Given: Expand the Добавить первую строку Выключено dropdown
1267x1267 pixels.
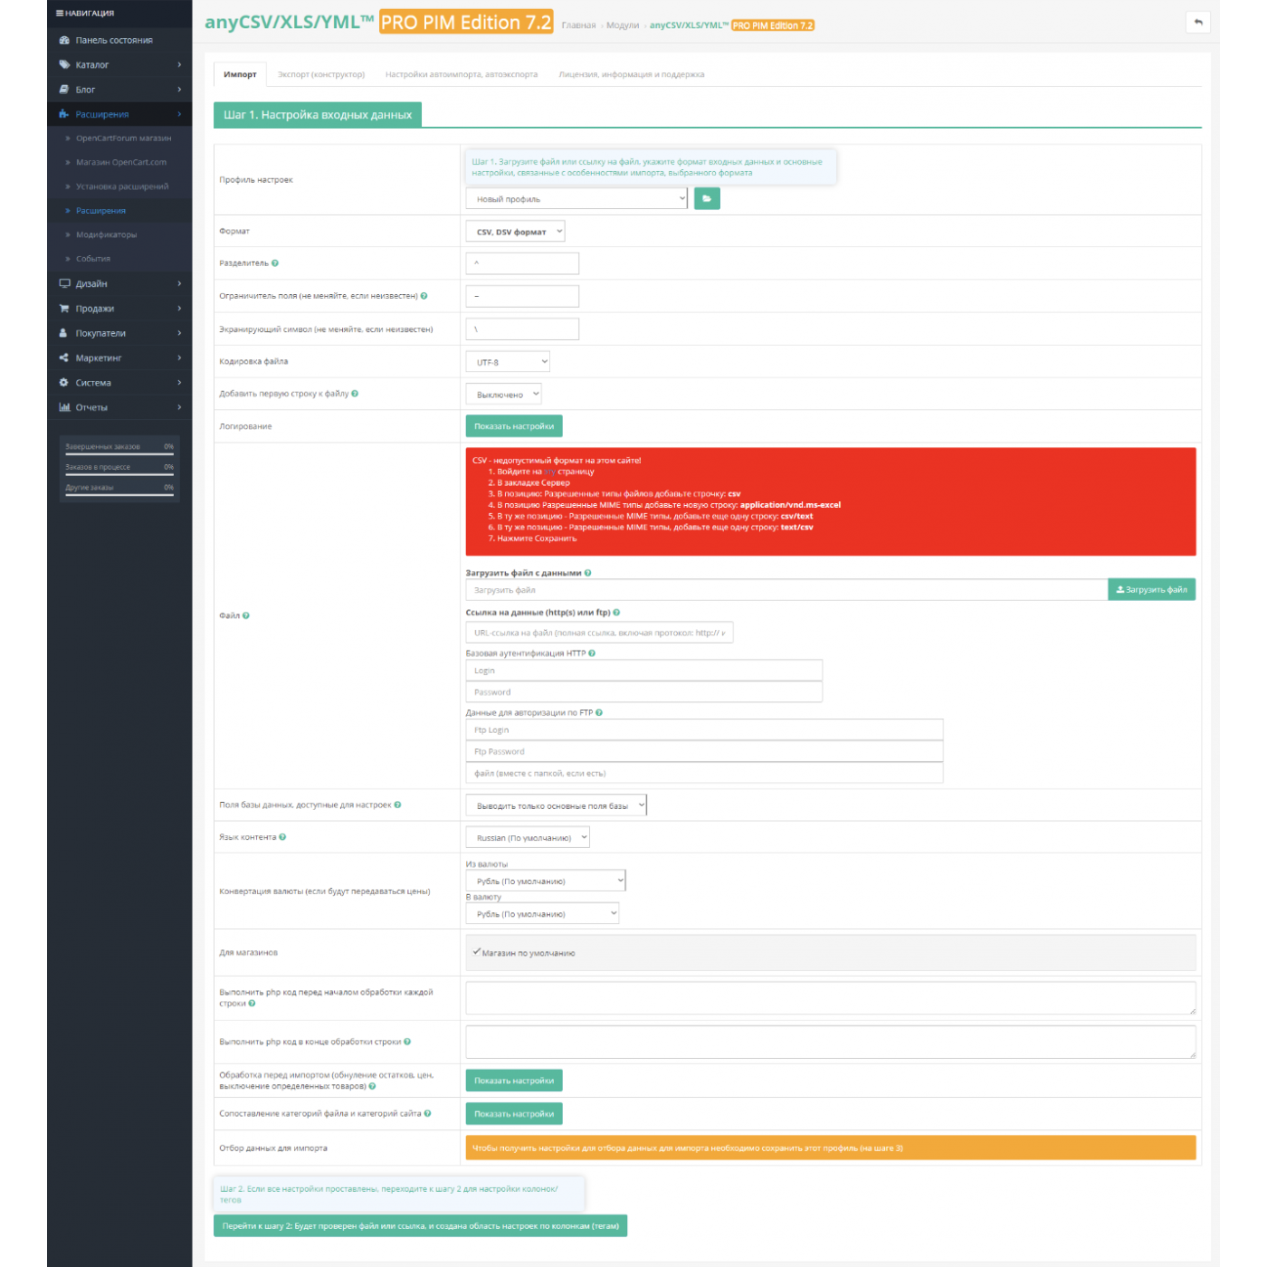Looking at the screenshot, I should [503, 395].
